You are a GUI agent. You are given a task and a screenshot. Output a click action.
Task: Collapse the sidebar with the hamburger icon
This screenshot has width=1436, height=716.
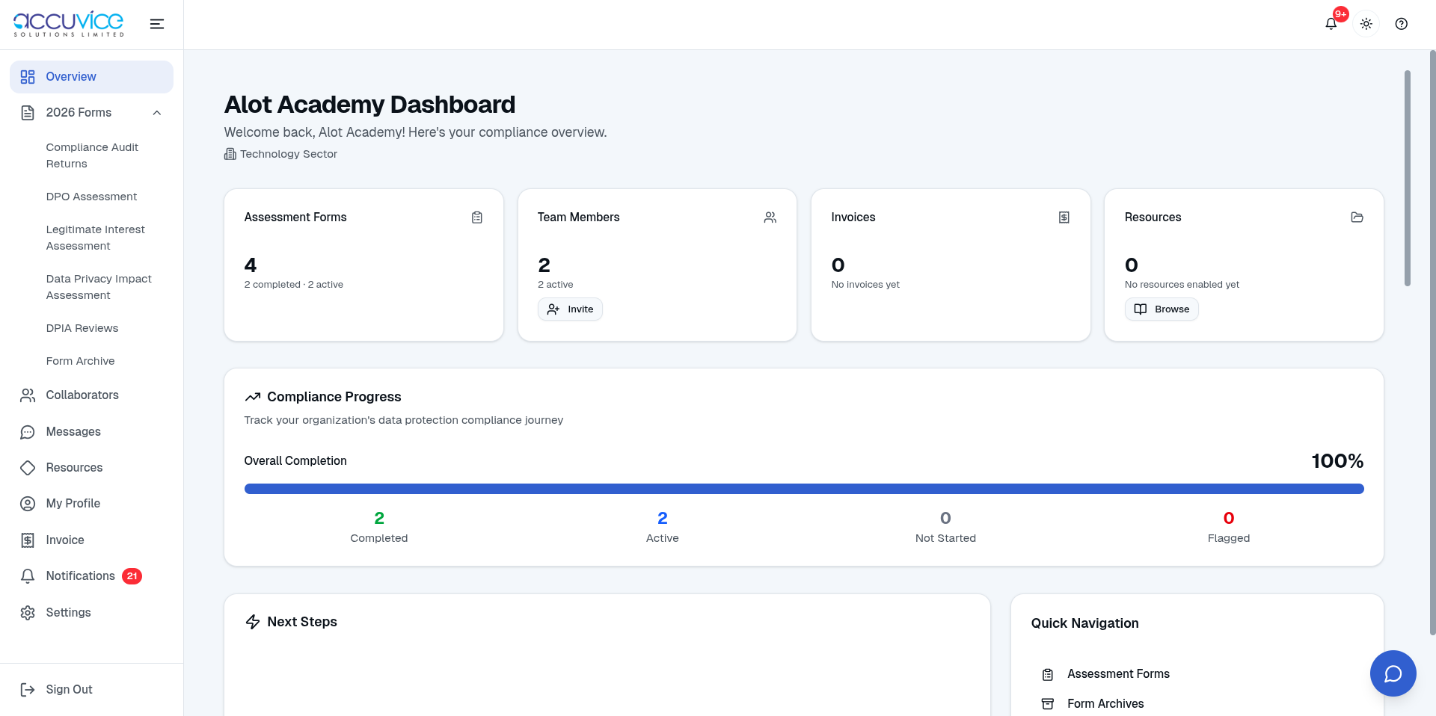tap(157, 24)
